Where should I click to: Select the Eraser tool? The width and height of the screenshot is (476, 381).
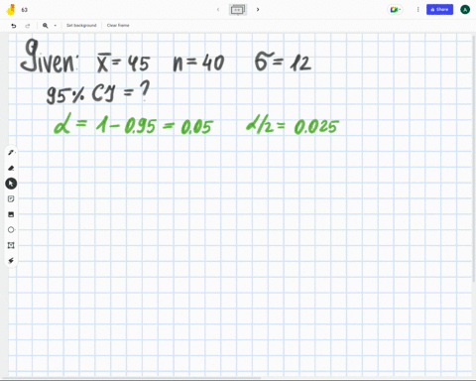(11, 168)
